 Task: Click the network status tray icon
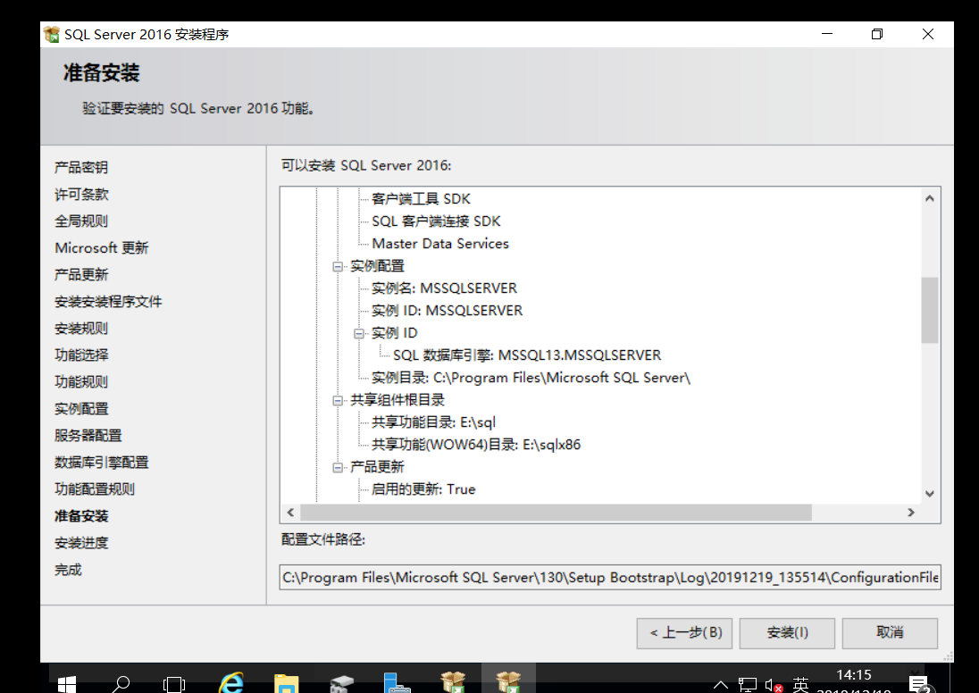tap(749, 684)
